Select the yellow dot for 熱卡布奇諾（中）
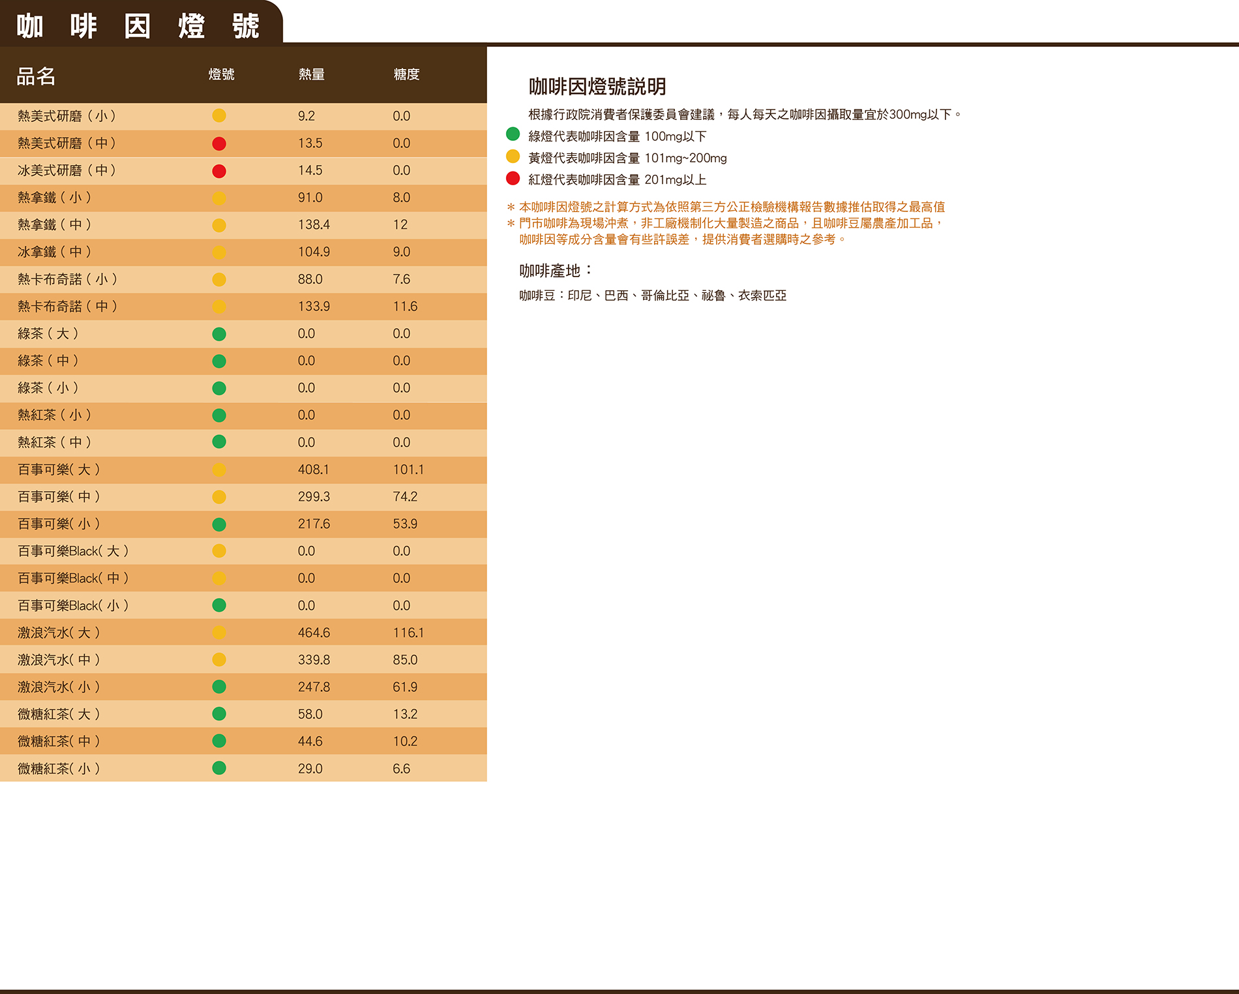 coord(219,307)
